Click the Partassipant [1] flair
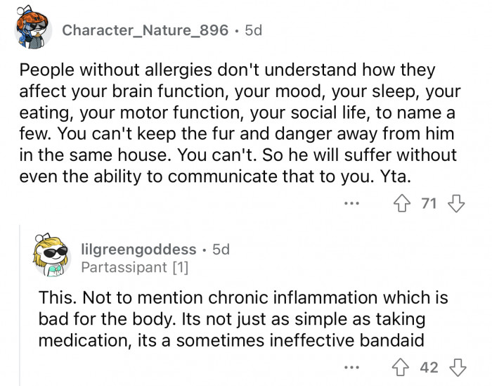 (135, 267)
